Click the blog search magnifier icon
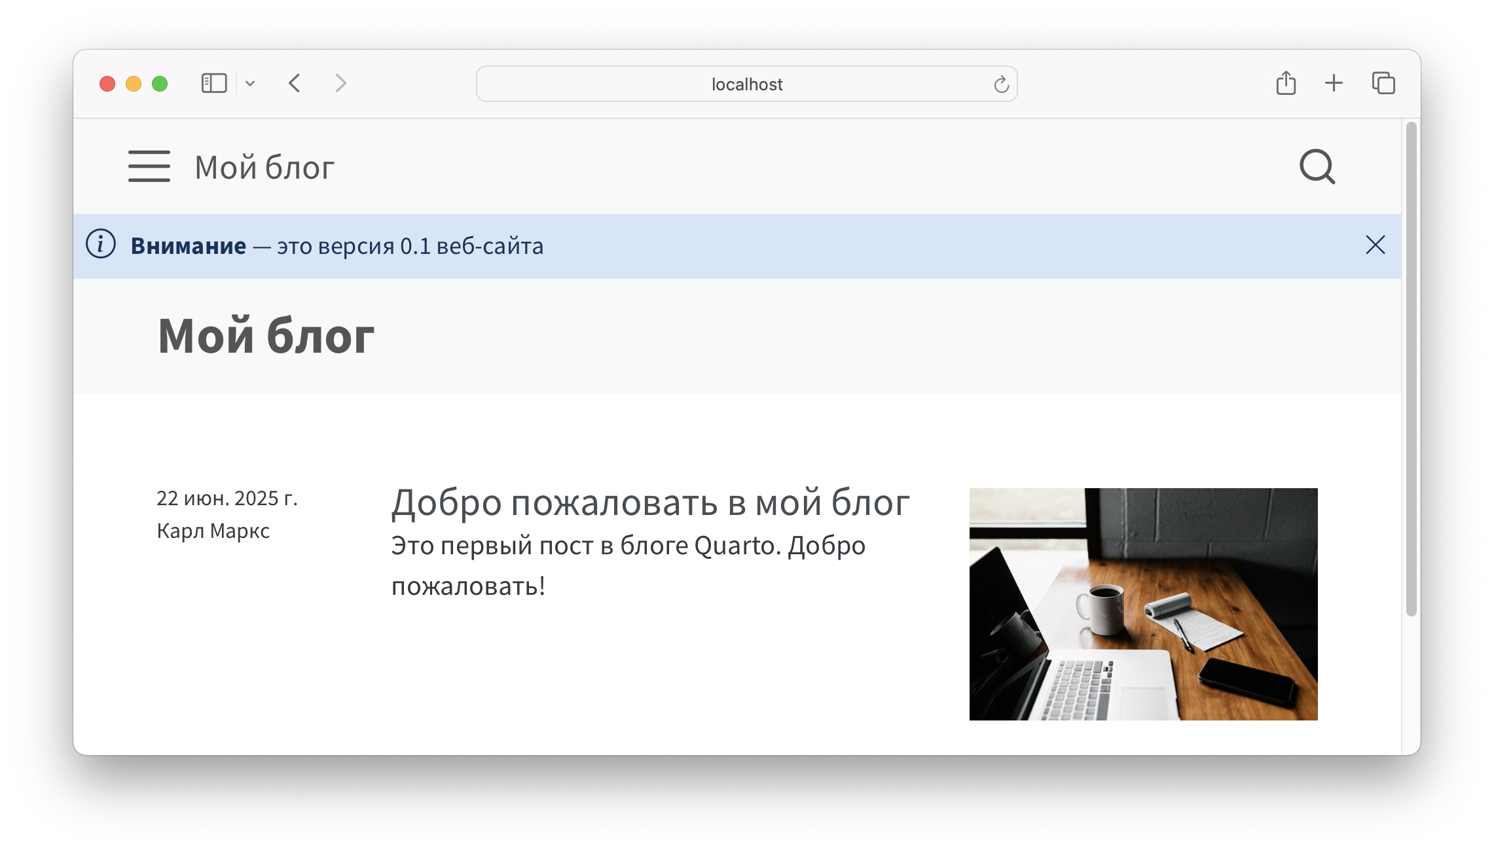This screenshot has height=852, width=1494. 1317,167
